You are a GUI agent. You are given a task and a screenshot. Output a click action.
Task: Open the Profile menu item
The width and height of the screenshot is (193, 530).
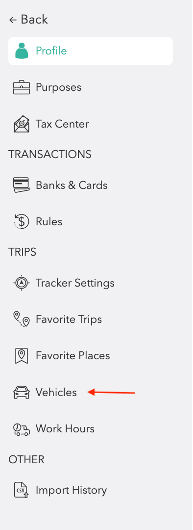[x=91, y=51]
